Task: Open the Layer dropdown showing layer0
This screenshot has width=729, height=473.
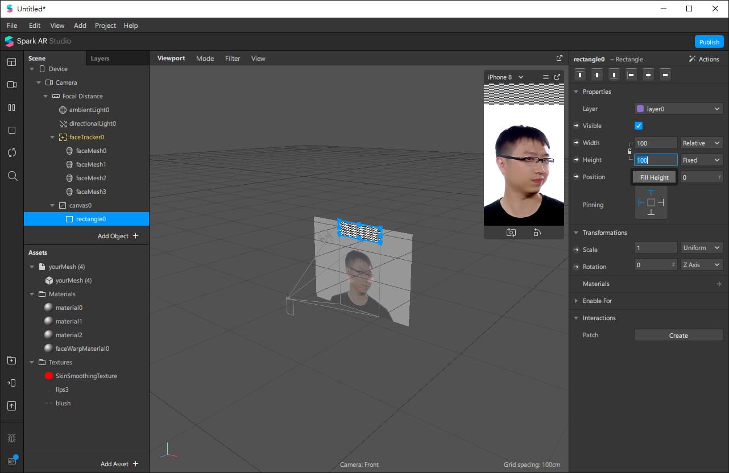Action: (x=678, y=109)
